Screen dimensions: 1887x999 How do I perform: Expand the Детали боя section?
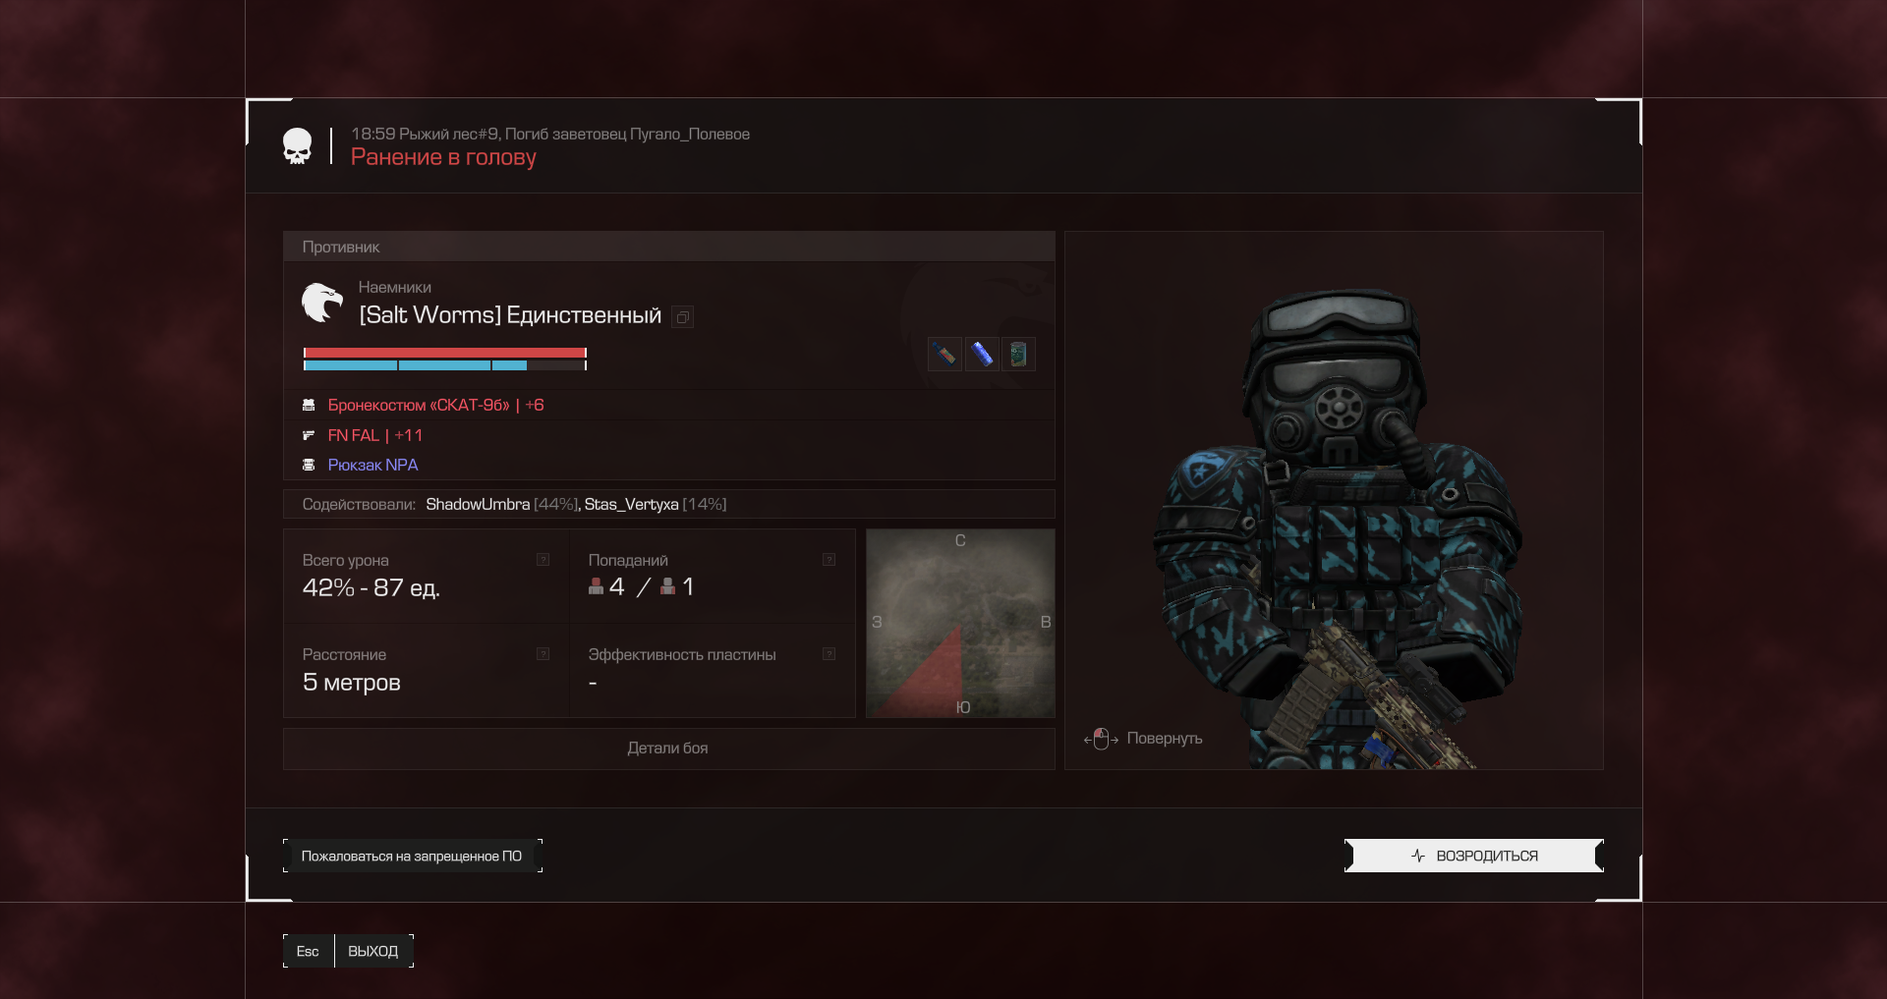[x=668, y=749]
